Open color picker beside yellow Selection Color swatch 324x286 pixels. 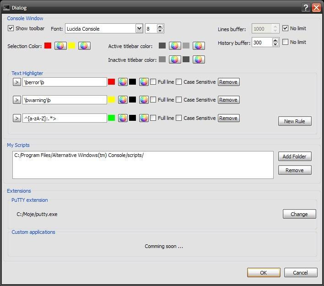pos(84,46)
